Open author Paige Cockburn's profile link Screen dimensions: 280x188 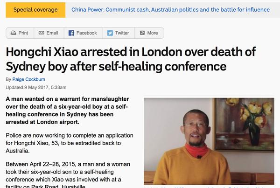pyautogui.click(x=28, y=79)
